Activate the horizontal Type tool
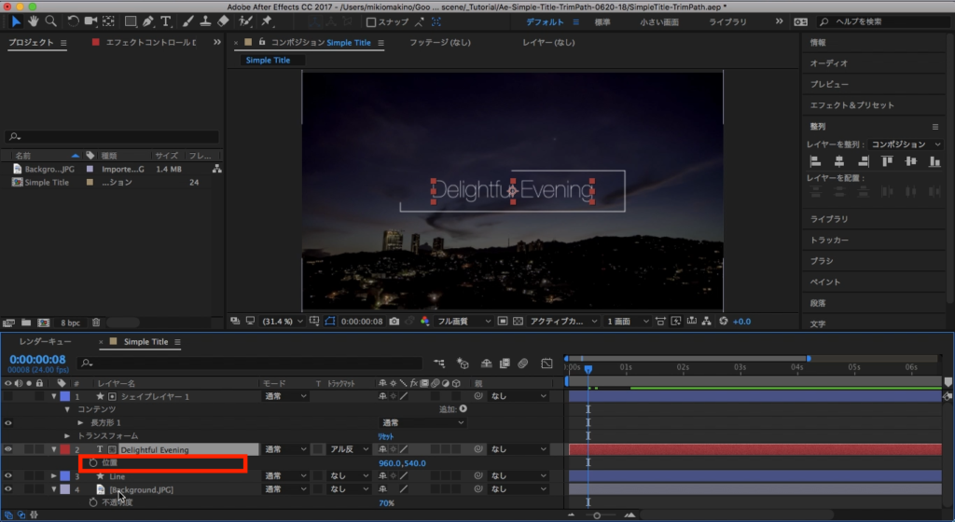The image size is (955, 522). coord(165,21)
